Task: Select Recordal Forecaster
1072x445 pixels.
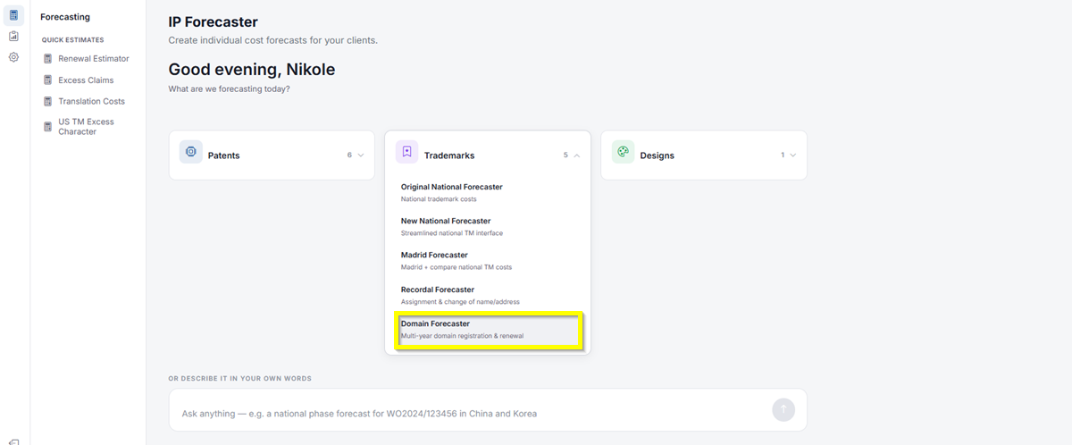Action: point(488,295)
